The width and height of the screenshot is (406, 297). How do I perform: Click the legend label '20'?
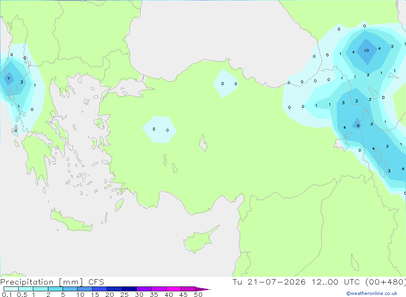(110, 295)
